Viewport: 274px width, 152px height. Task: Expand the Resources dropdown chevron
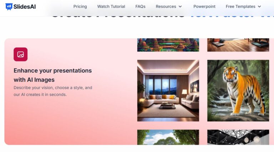coord(180,7)
